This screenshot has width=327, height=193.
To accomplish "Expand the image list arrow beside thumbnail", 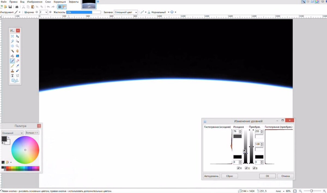I will (x=98, y=2).
